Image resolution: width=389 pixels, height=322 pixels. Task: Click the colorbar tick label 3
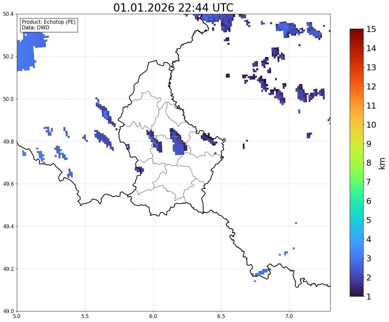(x=369, y=258)
